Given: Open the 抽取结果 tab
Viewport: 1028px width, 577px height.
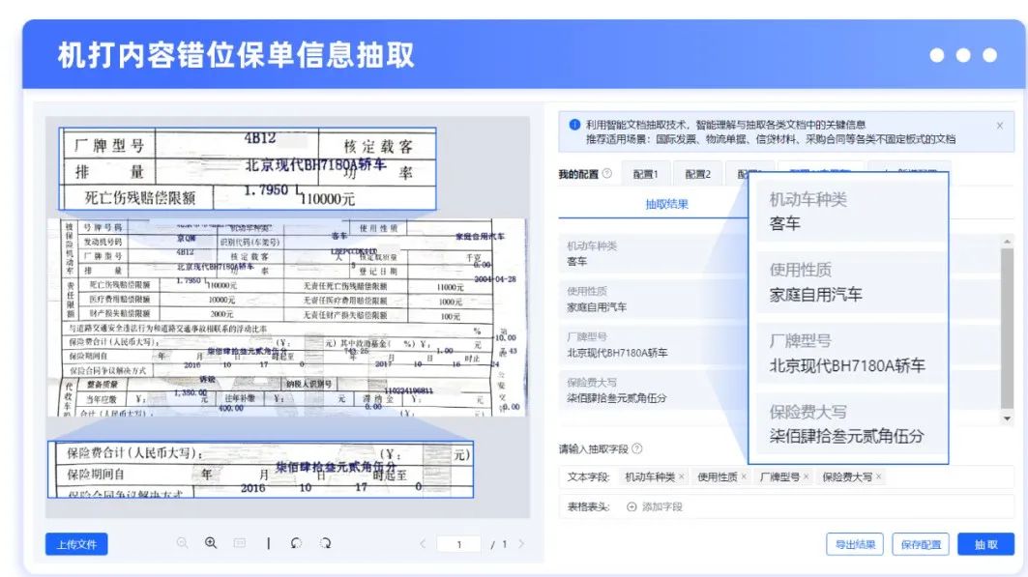Looking at the screenshot, I should pos(666,204).
